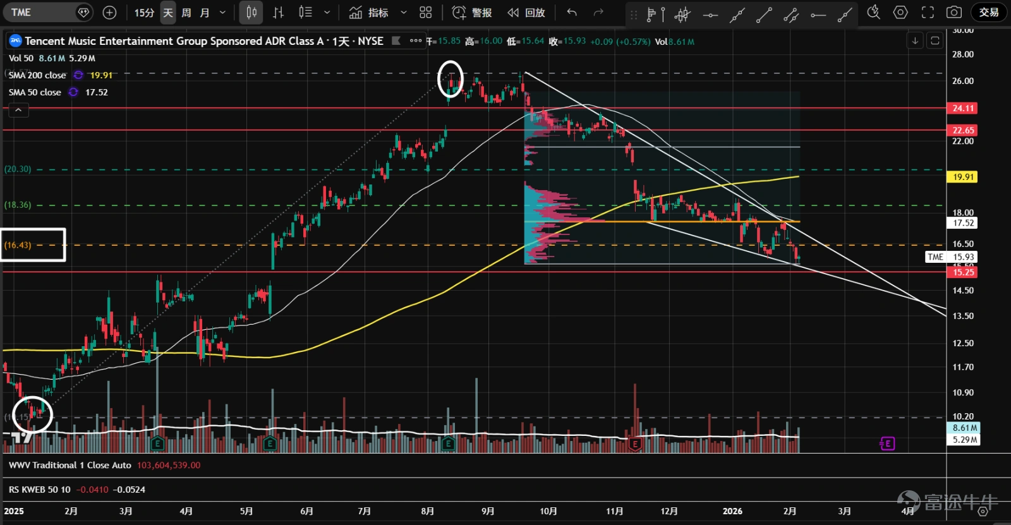Select the anchored candlestick drawing tool
Viewport: 1011px width, 525px height.
[682, 14]
